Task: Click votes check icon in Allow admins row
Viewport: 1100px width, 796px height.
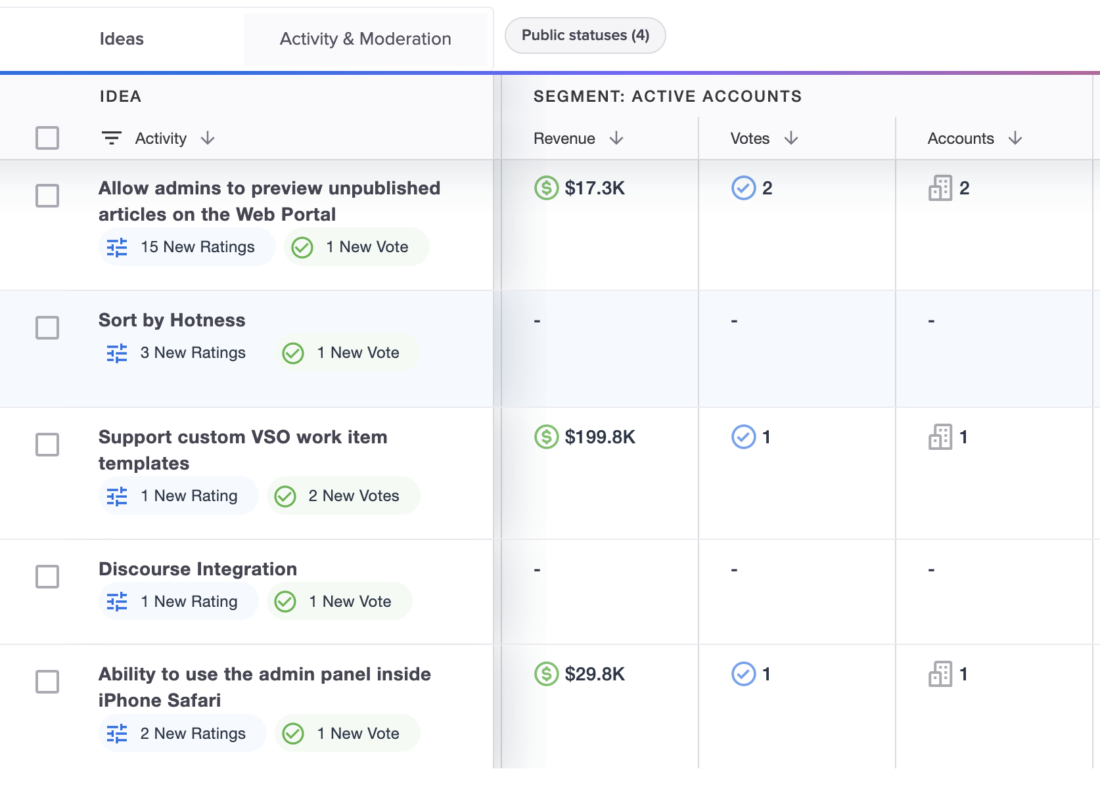Action: (743, 188)
